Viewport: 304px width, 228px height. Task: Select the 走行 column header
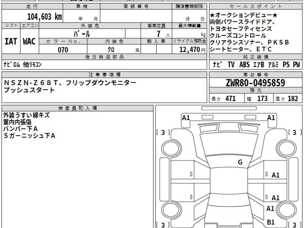32,7
